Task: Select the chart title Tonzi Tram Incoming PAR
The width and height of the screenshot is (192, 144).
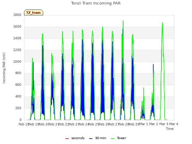Action: pos(96,3)
